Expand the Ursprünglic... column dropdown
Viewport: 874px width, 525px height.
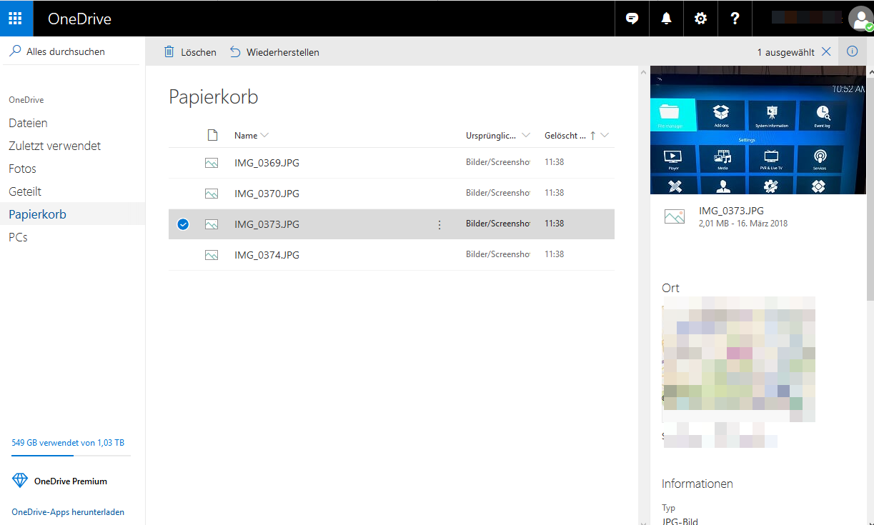tap(526, 136)
